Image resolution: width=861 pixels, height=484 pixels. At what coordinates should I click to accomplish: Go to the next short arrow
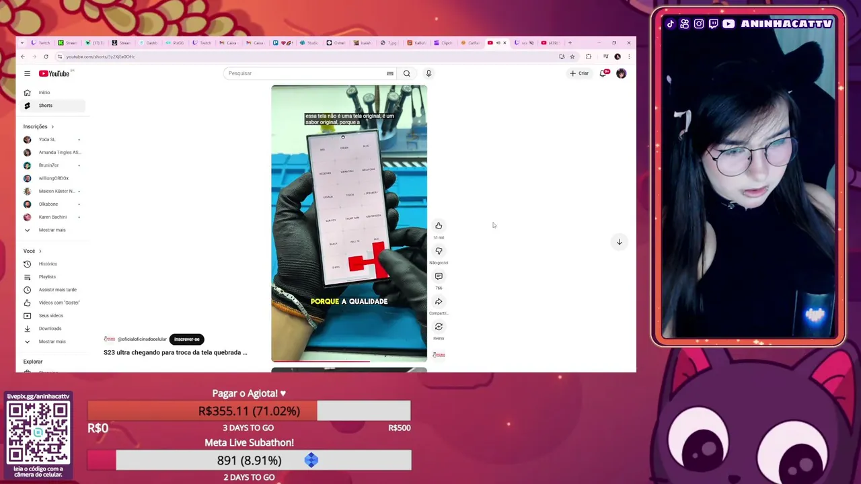point(620,242)
